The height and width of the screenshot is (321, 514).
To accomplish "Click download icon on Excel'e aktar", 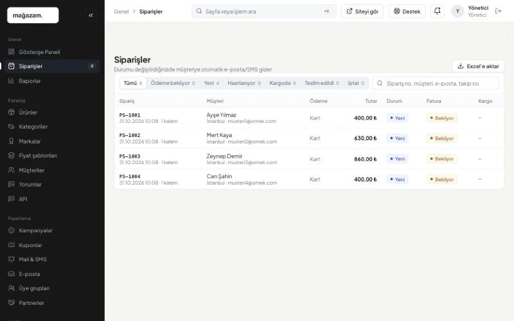I will tap(461, 66).
